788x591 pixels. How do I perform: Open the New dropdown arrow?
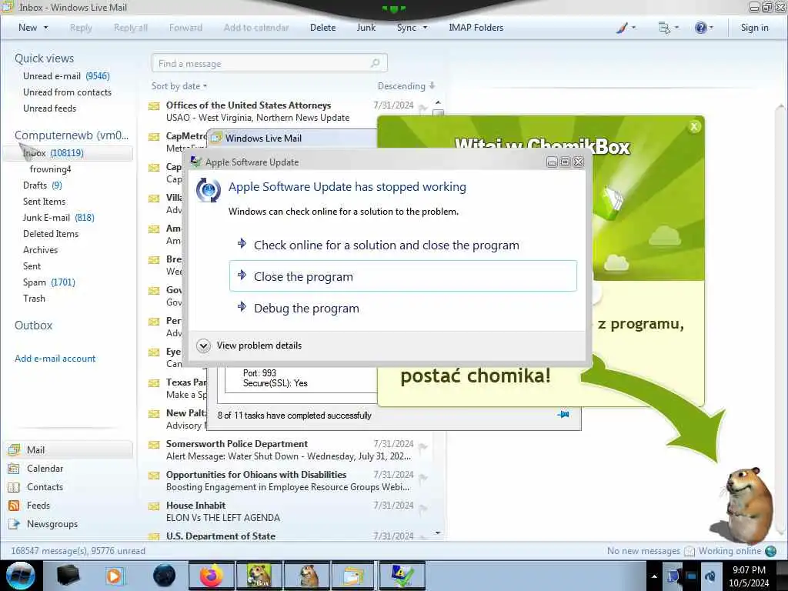tap(45, 28)
